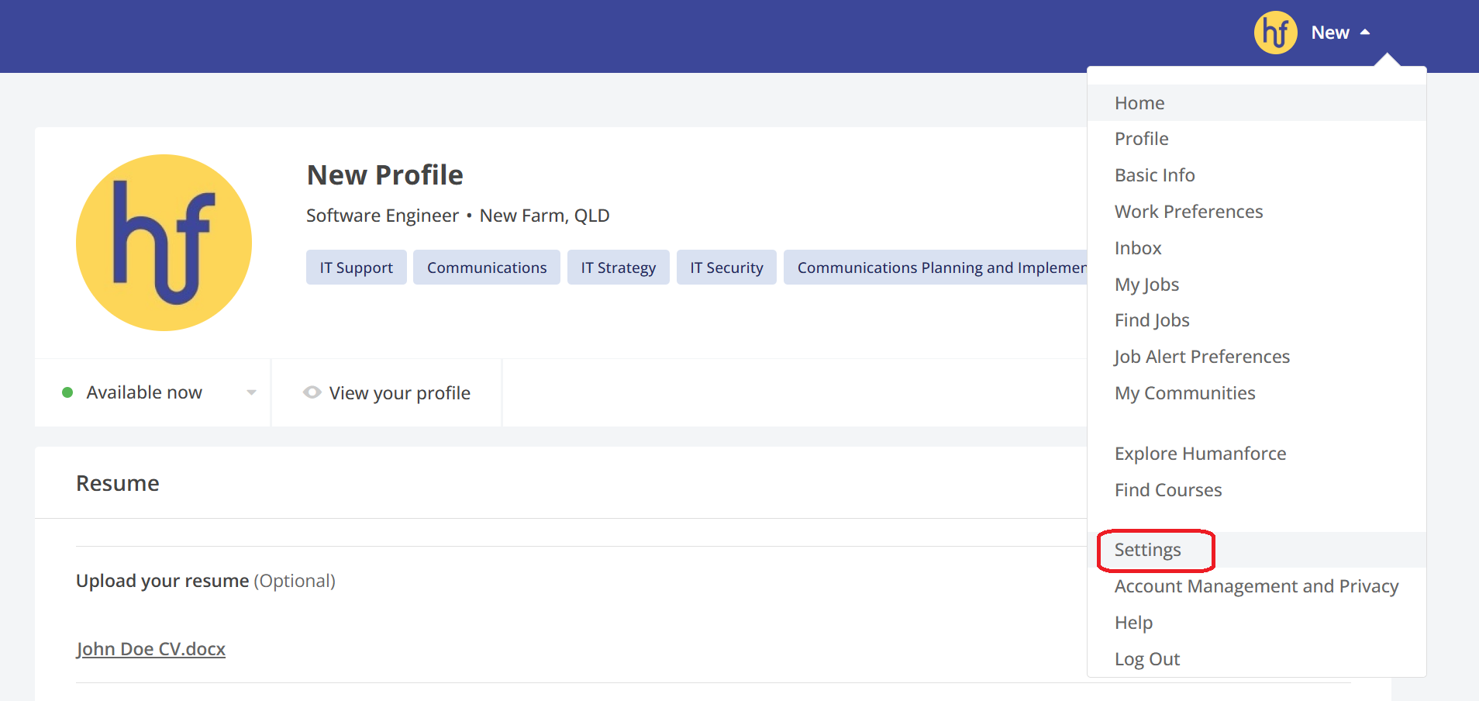
Task: Open the Inbox menu item
Action: pyautogui.click(x=1138, y=248)
